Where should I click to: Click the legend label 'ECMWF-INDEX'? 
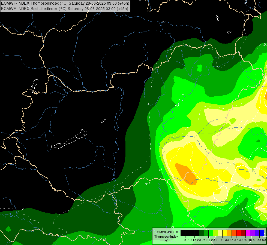pyautogui.click(x=166, y=232)
